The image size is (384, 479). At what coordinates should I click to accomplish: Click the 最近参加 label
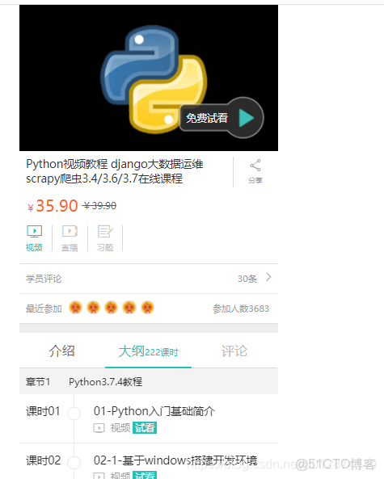click(44, 309)
